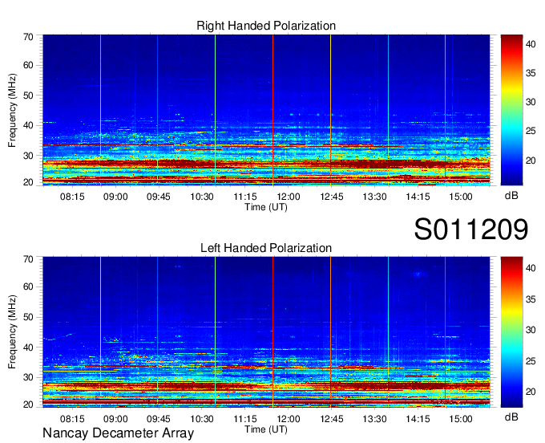Click the "Left Handed Polarization" plot title

[266, 248]
